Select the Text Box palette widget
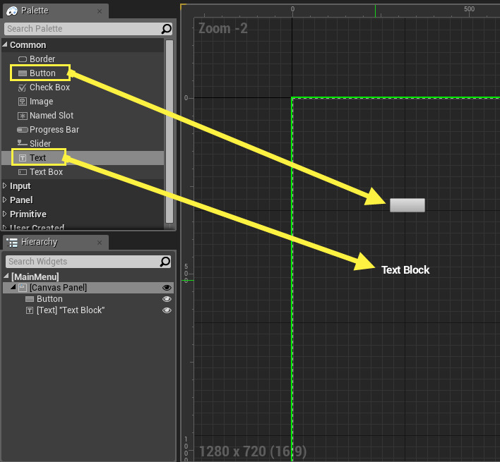500x462 pixels. [x=46, y=172]
